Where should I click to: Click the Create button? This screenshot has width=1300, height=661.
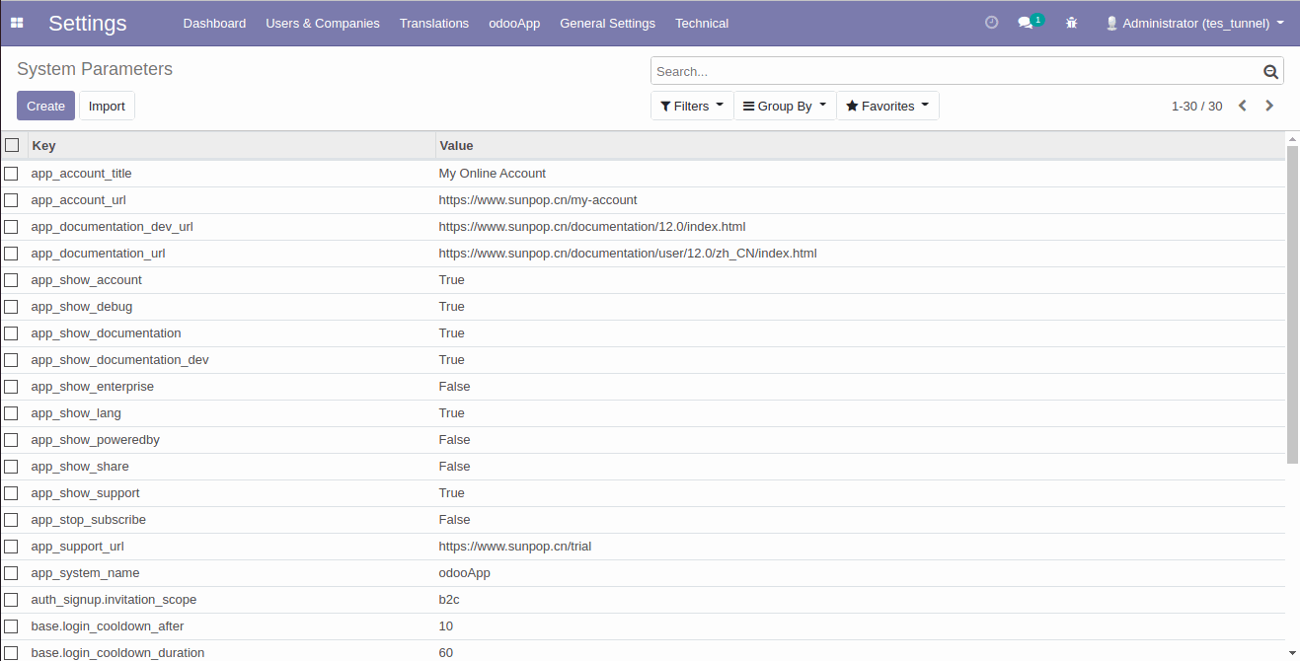[45, 106]
